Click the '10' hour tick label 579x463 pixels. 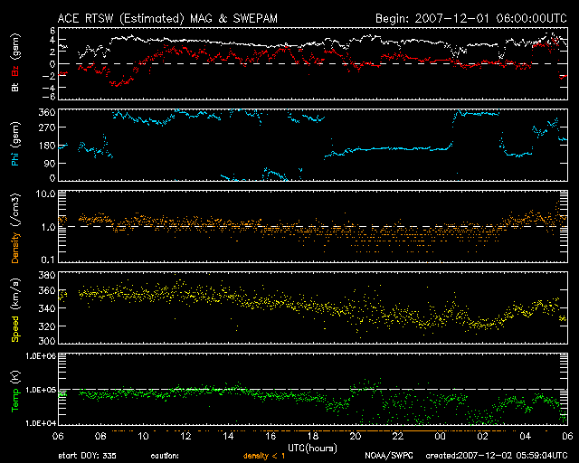pyautogui.click(x=143, y=436)
